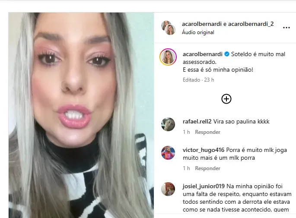Open rafael.rell2 username link

point(197,121)
